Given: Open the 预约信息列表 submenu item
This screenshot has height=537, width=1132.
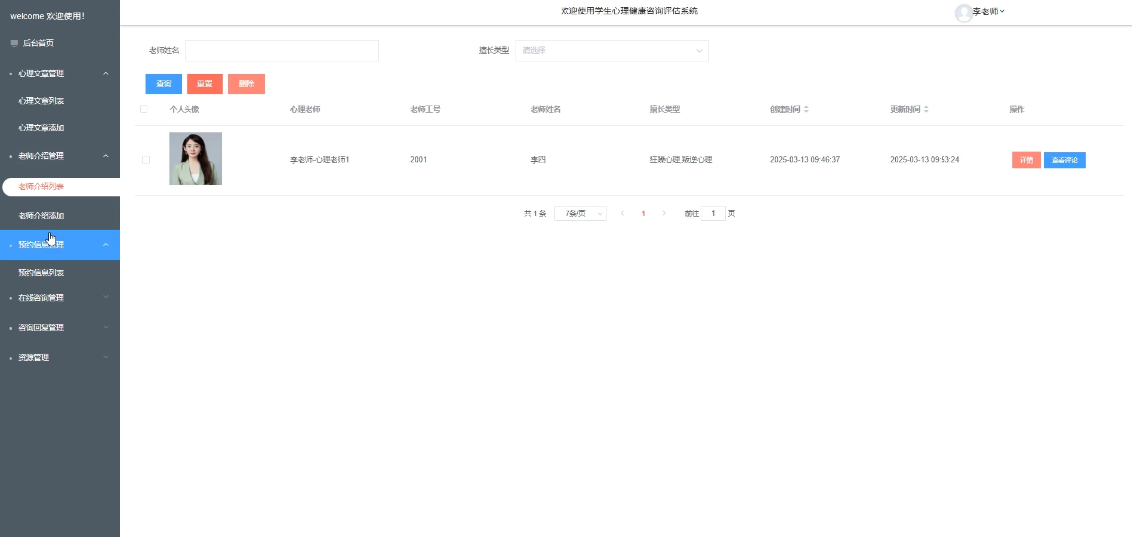Looking at the screenshot, I should (x=41, y=272).
